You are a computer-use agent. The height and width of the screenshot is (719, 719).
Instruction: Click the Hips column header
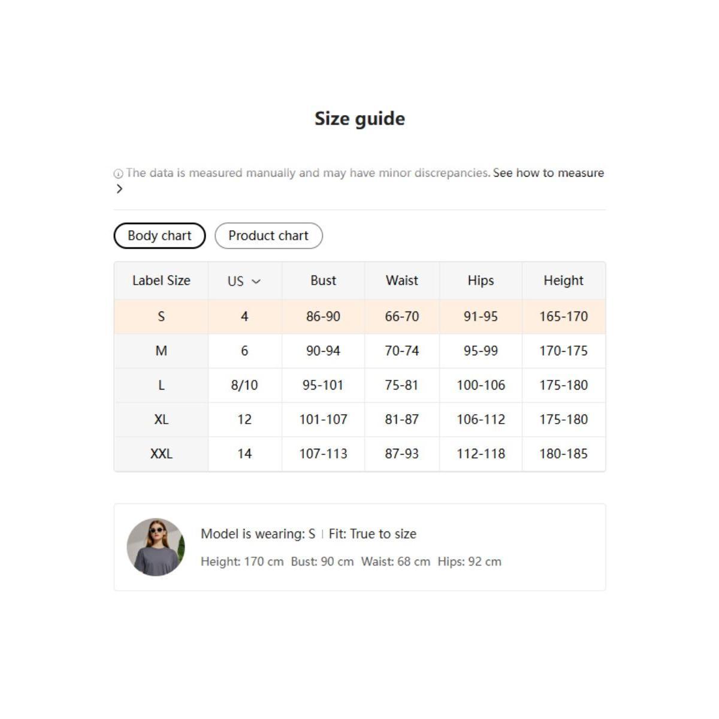pos(481,280)
